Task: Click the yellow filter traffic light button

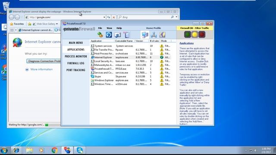Action: [194, 34]
